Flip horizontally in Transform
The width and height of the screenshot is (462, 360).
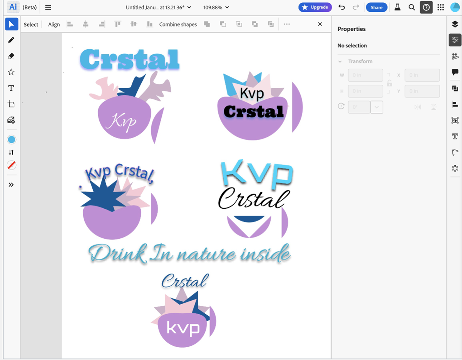[418, 107]
